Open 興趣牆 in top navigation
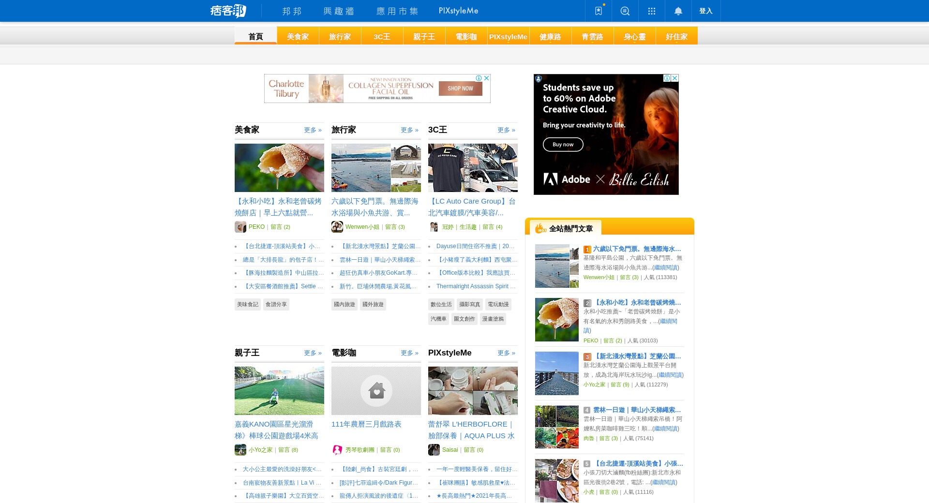Screen dimensions: 929x503 point(339,11)
